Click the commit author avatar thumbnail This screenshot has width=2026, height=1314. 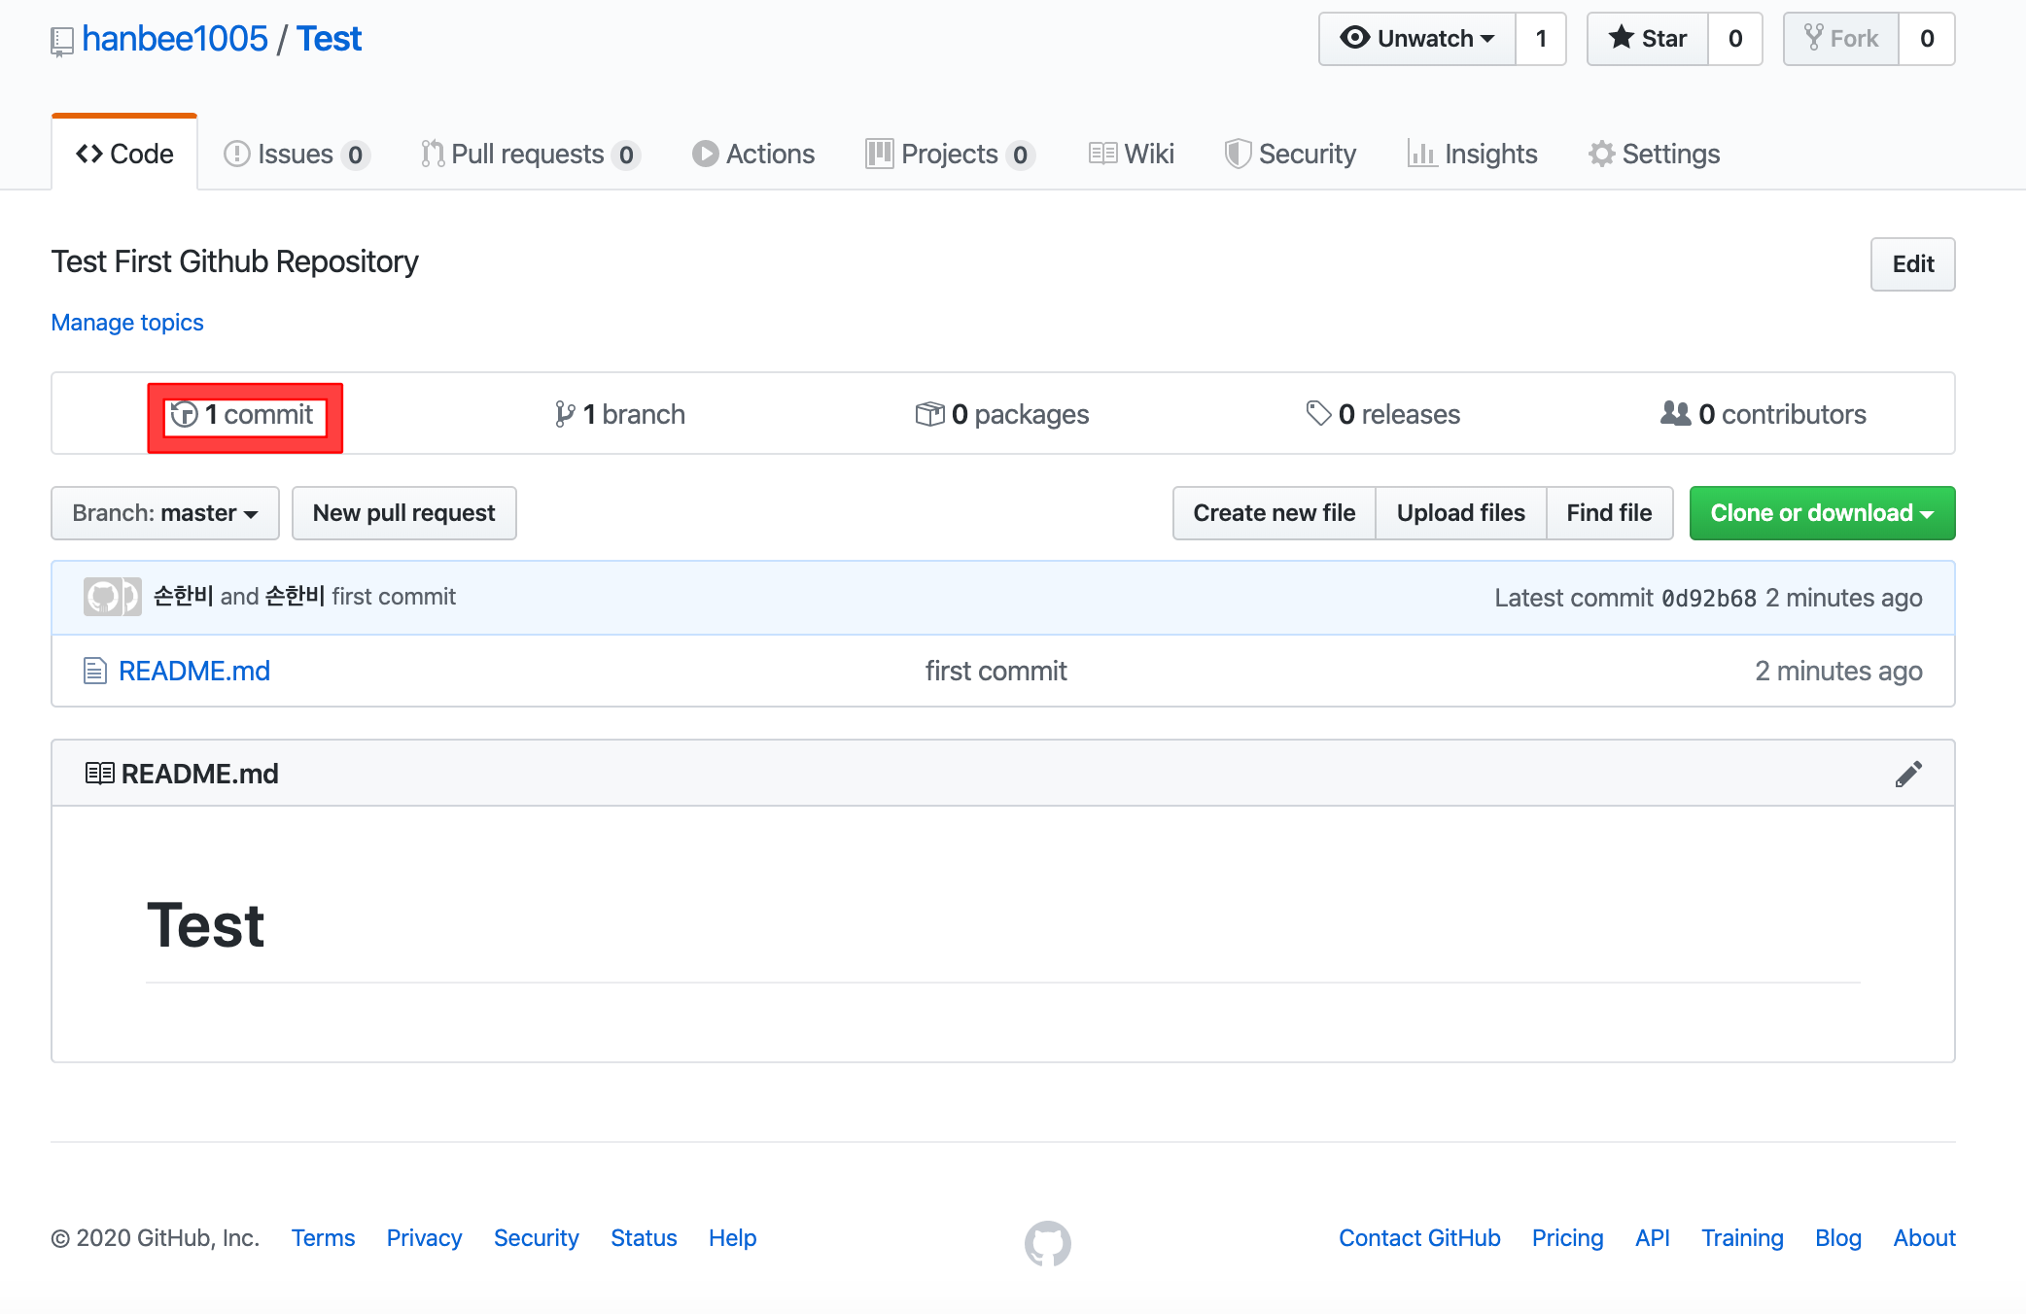(111, 597)
